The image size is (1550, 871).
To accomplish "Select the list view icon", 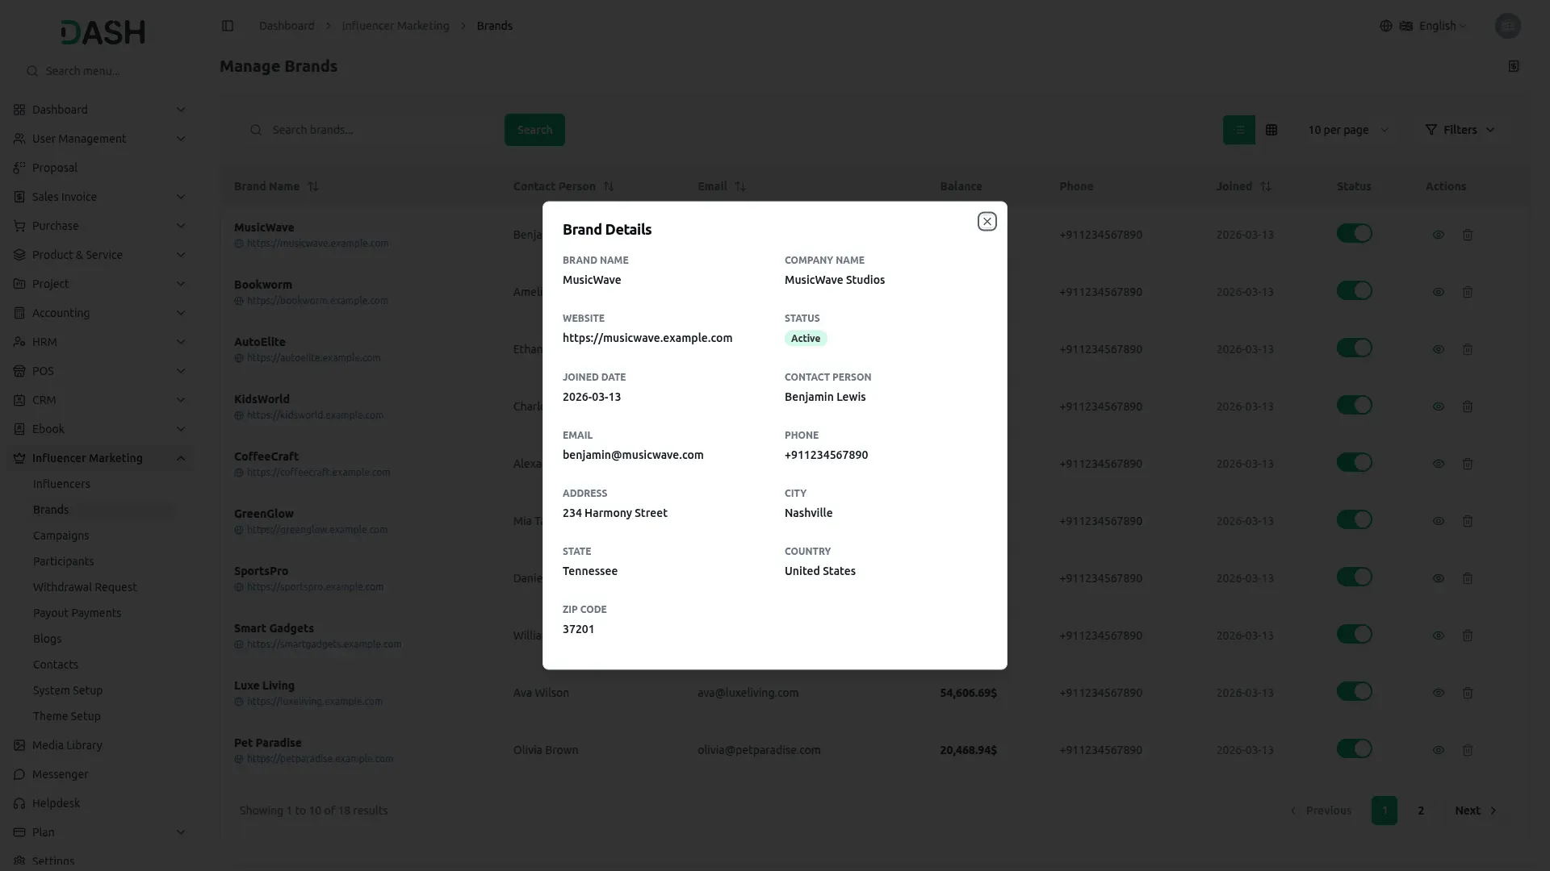I will click(1238, 130).
